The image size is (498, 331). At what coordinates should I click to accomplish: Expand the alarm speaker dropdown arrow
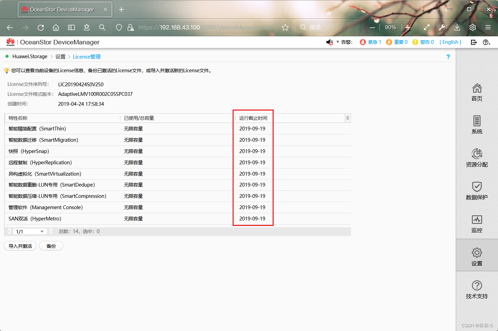click(338, 42)
